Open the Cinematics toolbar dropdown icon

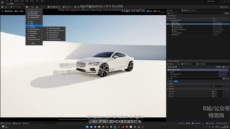(37, 7)
